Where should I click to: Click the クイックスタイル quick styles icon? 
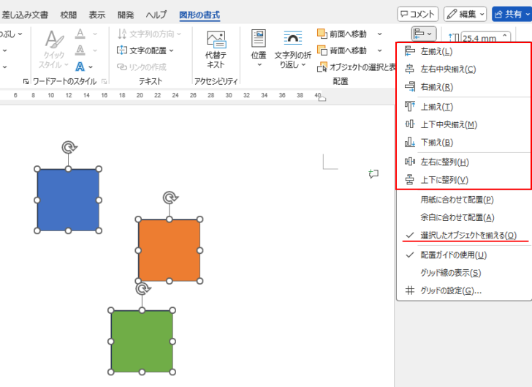click(x=54, y=40)
